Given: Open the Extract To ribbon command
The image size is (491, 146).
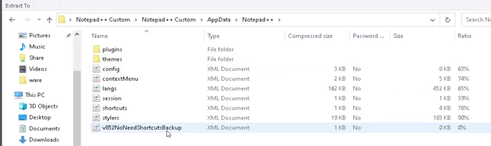Looking at the screenshot, I should [18, 6].
